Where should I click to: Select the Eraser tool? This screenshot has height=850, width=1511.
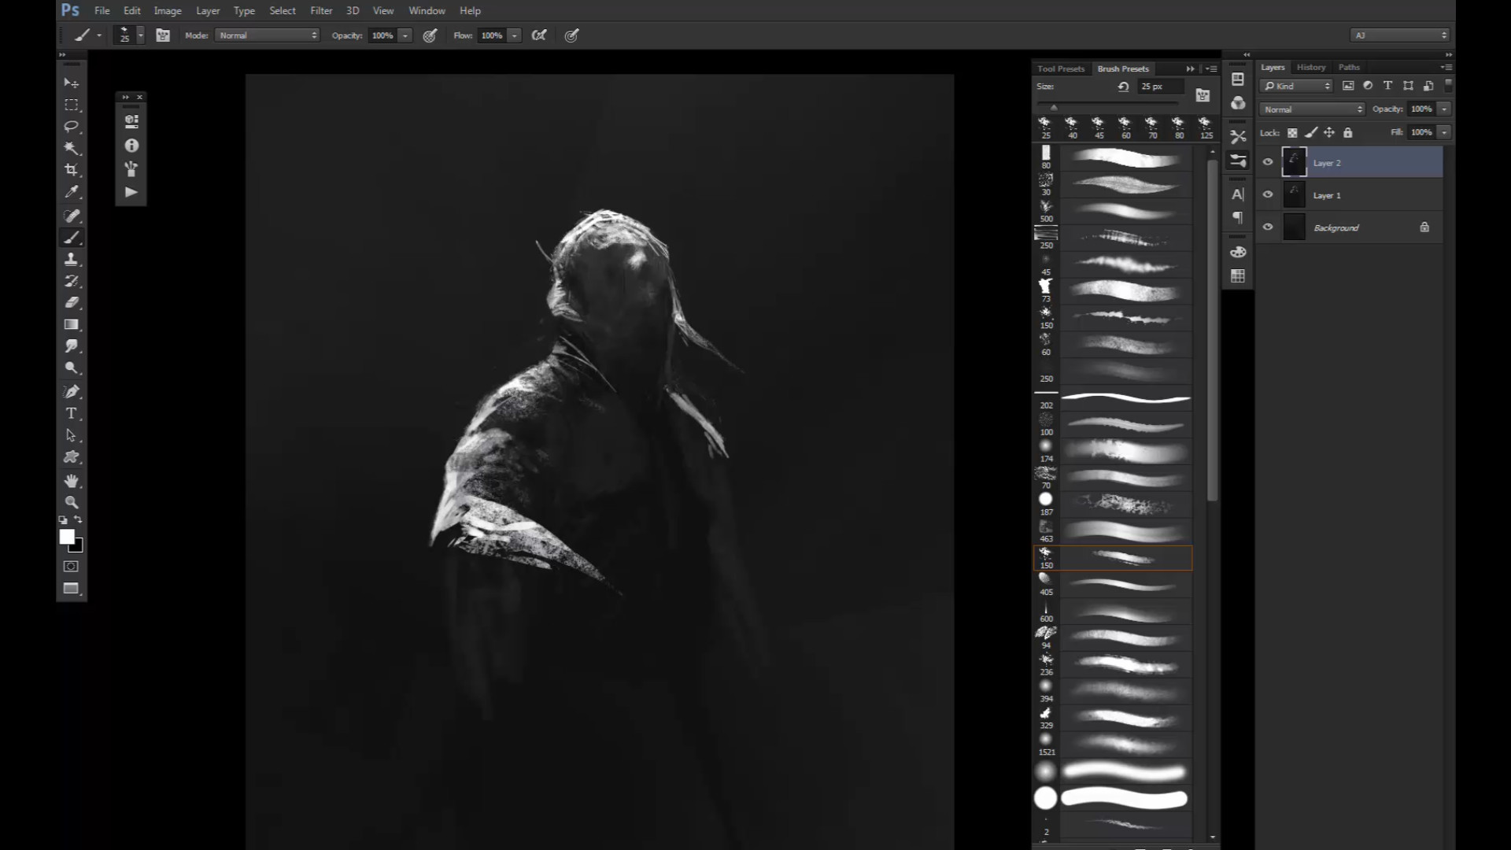(72, 302)
